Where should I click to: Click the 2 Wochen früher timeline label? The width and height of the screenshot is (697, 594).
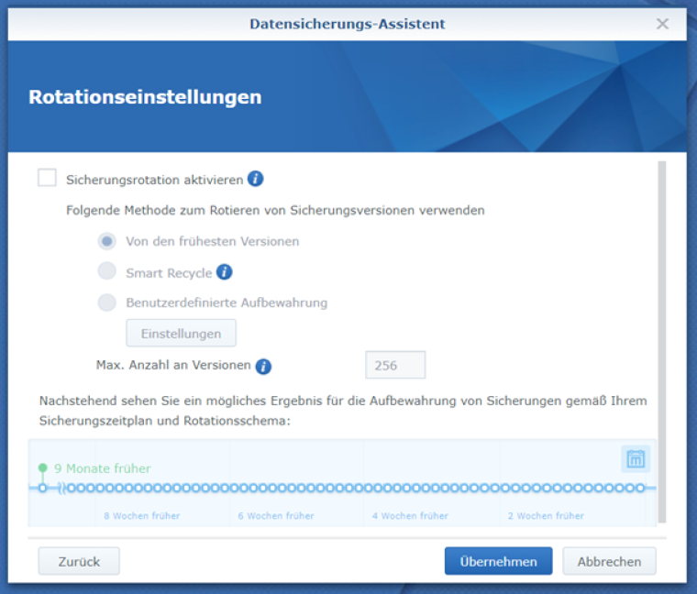546,516
